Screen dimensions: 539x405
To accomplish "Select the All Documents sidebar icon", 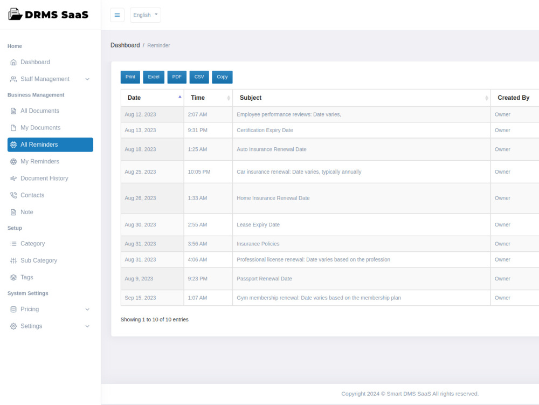I will [12, 111].
